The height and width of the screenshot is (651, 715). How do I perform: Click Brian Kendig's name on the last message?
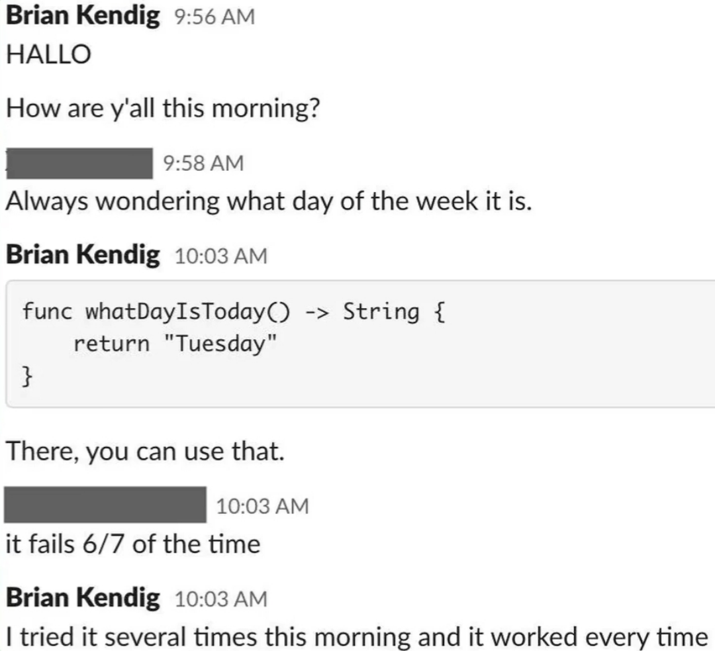pyautogui.click(x=83, y=598)
